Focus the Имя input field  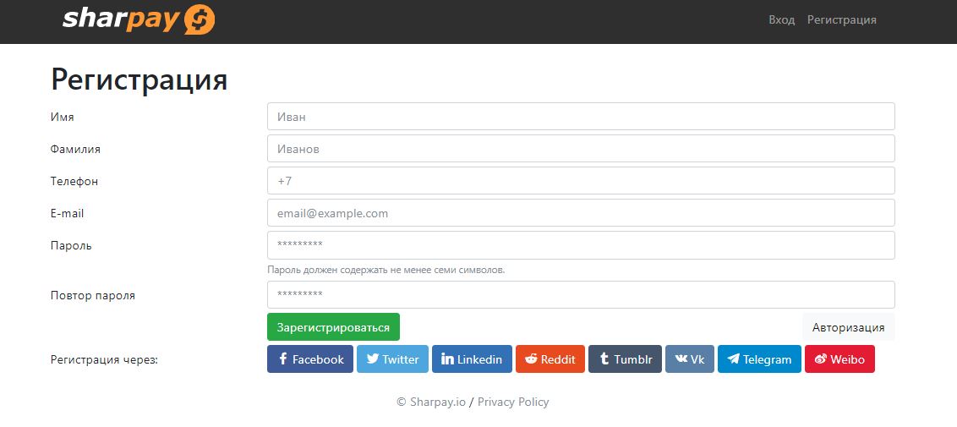[581, 117]
